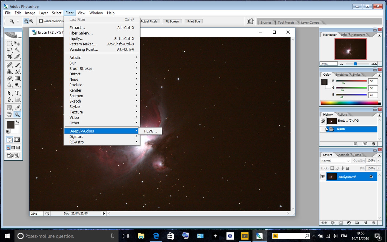Screen dimensions: 387x242
Task: Choose the History Brush tool
Action: point(17,71)
